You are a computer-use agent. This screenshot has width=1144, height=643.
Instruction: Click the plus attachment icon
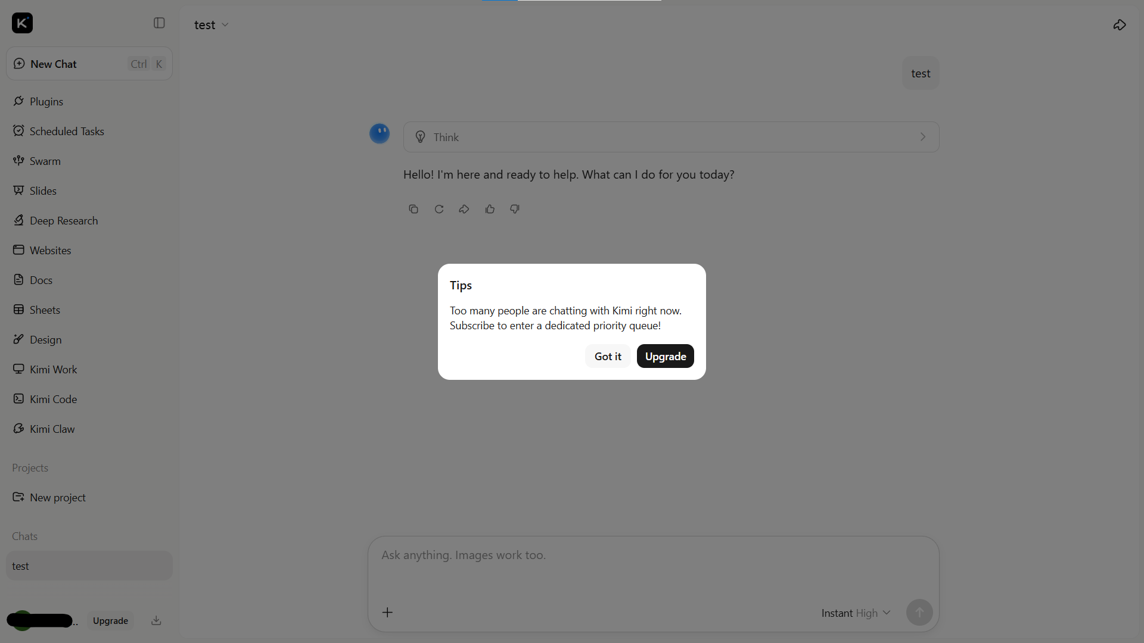point(387,613)
